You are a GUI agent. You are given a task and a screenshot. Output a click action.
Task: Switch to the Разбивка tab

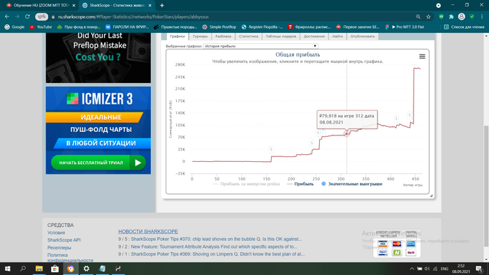click(224, 36)
